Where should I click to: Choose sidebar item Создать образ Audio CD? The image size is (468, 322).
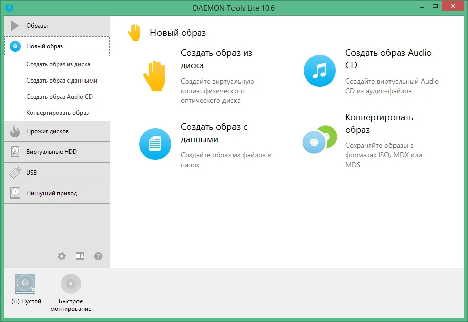(x=59, y=97)
